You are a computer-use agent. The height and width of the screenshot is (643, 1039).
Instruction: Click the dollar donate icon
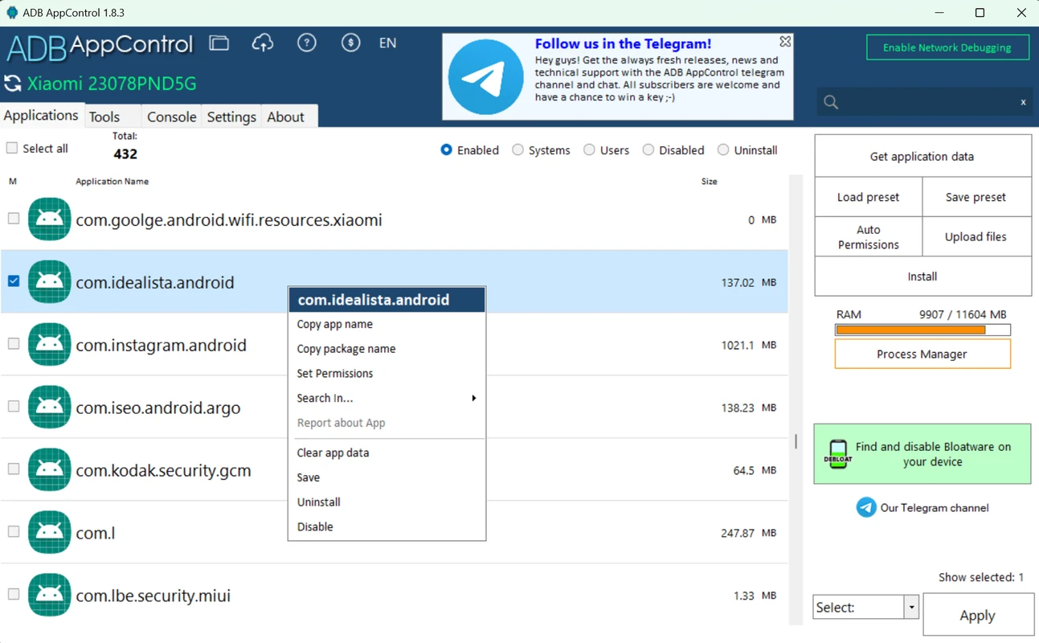tap(350, 43)
